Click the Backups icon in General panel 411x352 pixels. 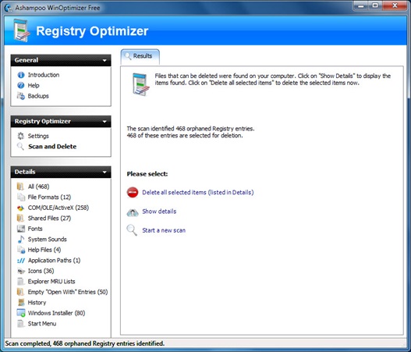click(x=21, y=96)
